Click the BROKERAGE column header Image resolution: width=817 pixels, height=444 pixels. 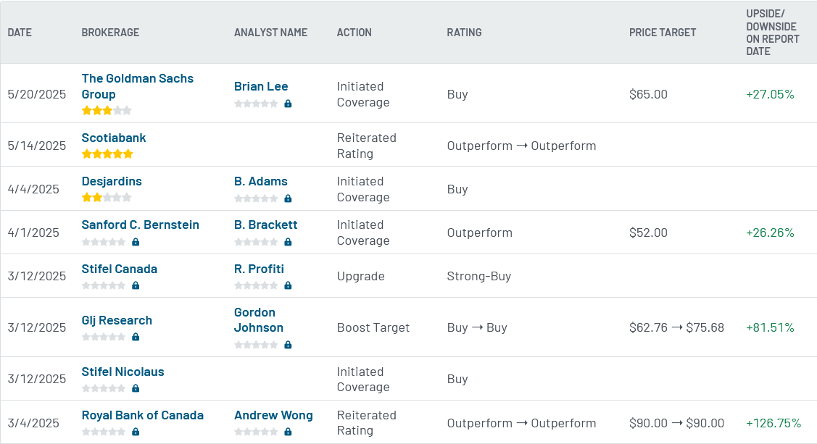click(x=110, y=33)
